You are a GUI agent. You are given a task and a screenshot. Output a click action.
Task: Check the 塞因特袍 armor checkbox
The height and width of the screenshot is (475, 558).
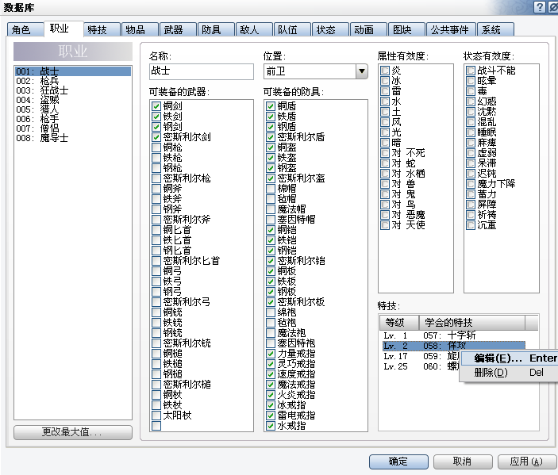point(271,343)
